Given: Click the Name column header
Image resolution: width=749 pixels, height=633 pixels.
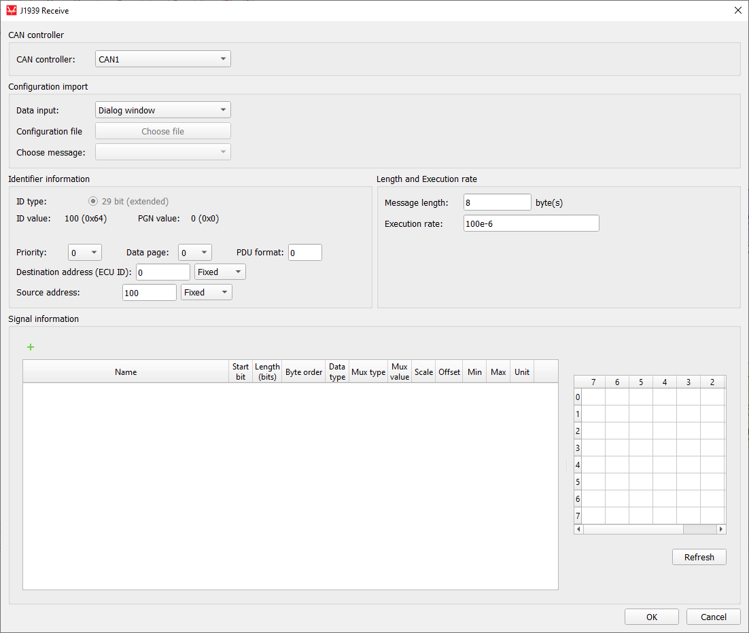Looking at the screenshot, I should tap(126, 372).
